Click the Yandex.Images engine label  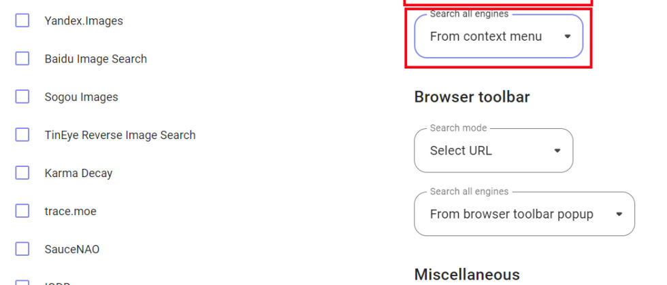[x=84, y=21]
